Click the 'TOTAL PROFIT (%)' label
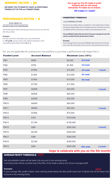Viewport: 112px width, 179px height. pyautogui.click(x=15, y=23)
